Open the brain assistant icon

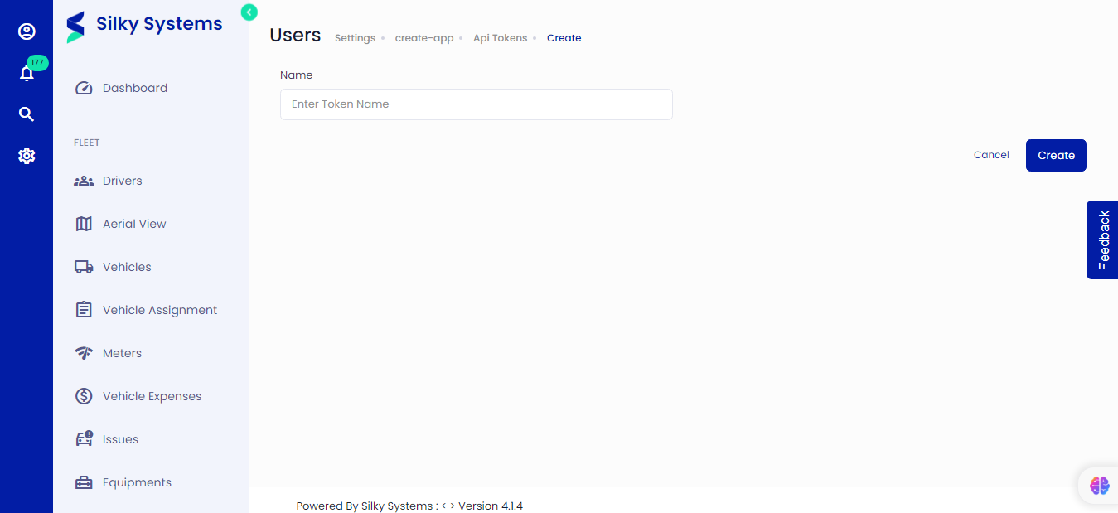click(1099, 486)
